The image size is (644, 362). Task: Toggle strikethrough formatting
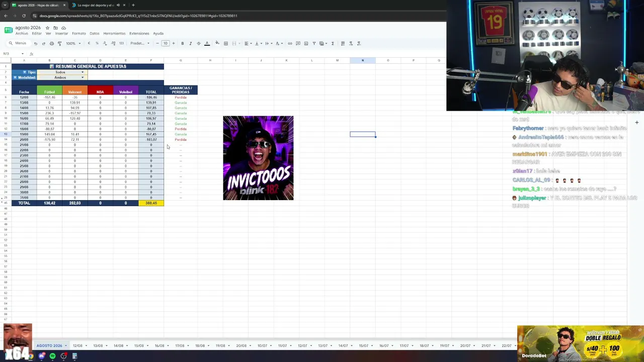pos(198,43)
